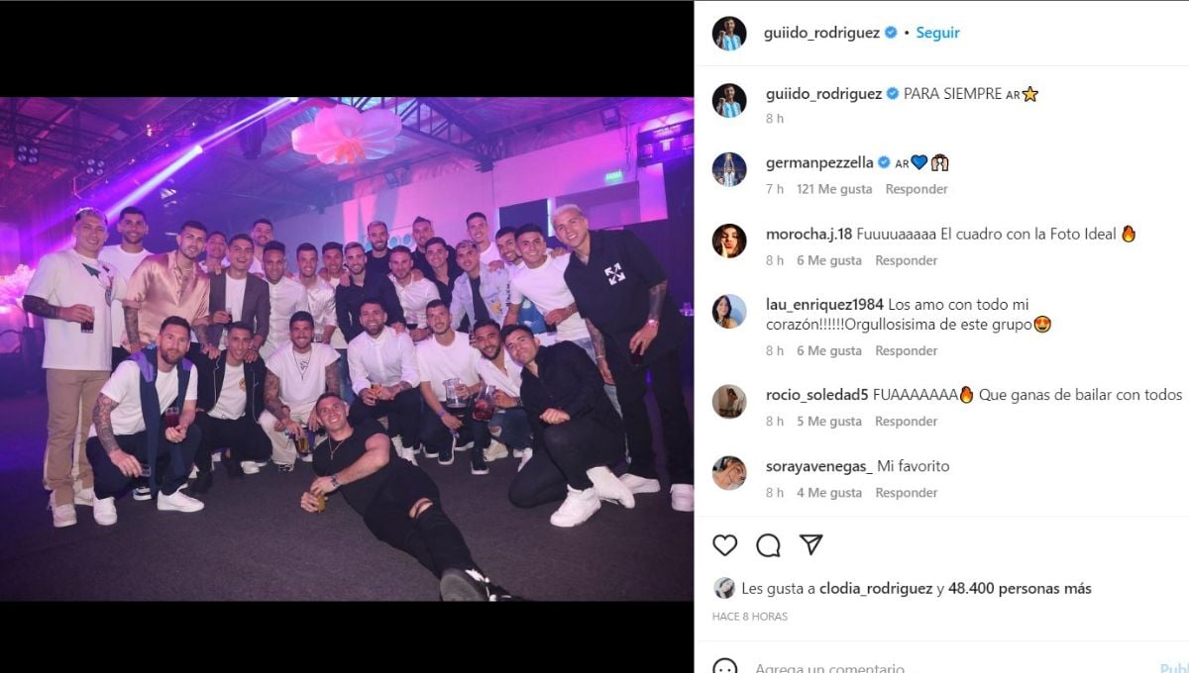1189x673 pixels.
Task: Open morocha.j.18's profile avatar
Action: [729, 240]
